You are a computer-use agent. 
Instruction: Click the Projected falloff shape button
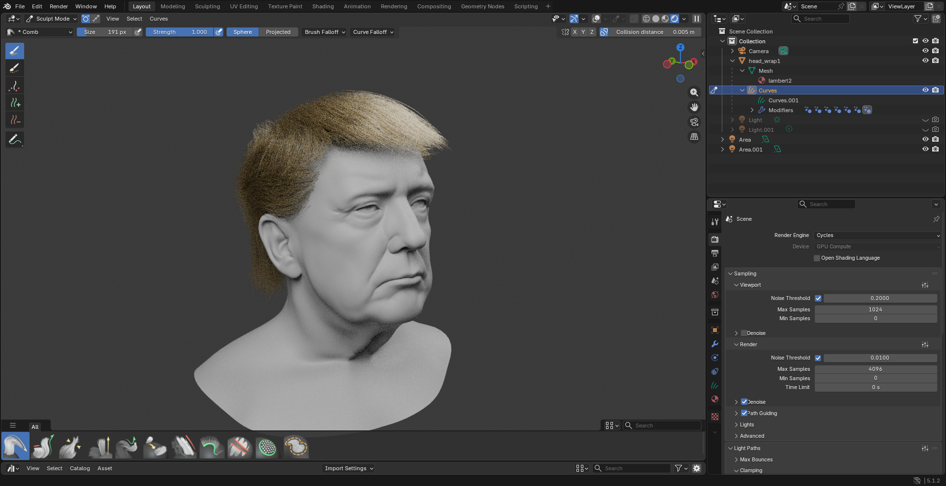pyautogui.click(x=278, y=32)
